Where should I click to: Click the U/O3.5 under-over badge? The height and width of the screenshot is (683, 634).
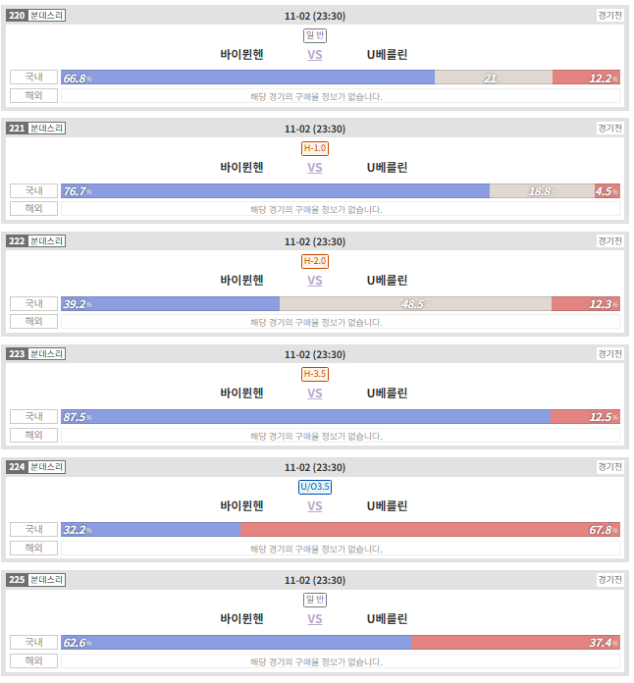(315, 487)
